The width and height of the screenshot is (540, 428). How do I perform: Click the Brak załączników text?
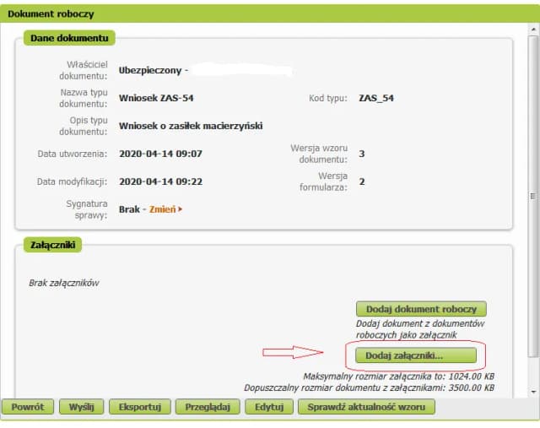[64, 283]
